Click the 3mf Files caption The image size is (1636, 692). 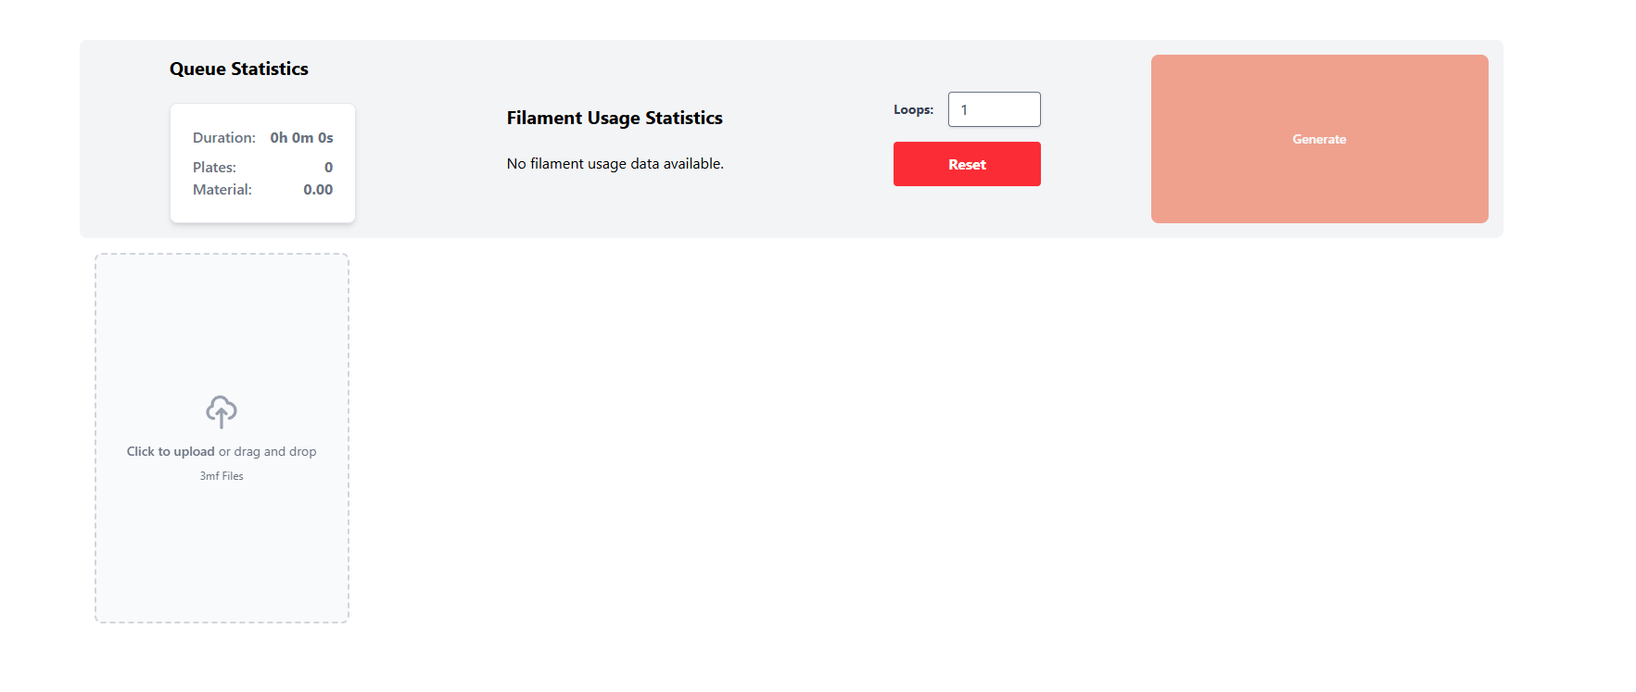222,476
